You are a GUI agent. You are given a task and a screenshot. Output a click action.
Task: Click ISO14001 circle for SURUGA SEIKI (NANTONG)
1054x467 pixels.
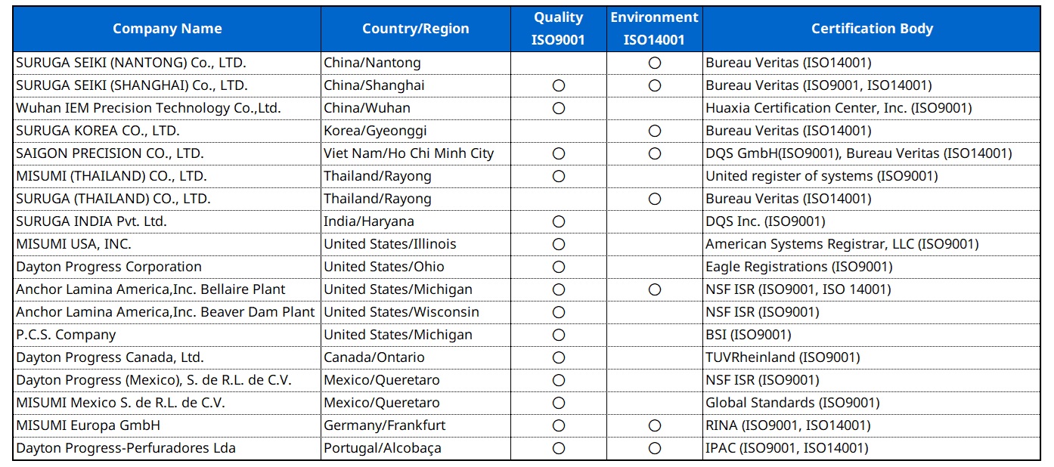click(x=655, y=63)
